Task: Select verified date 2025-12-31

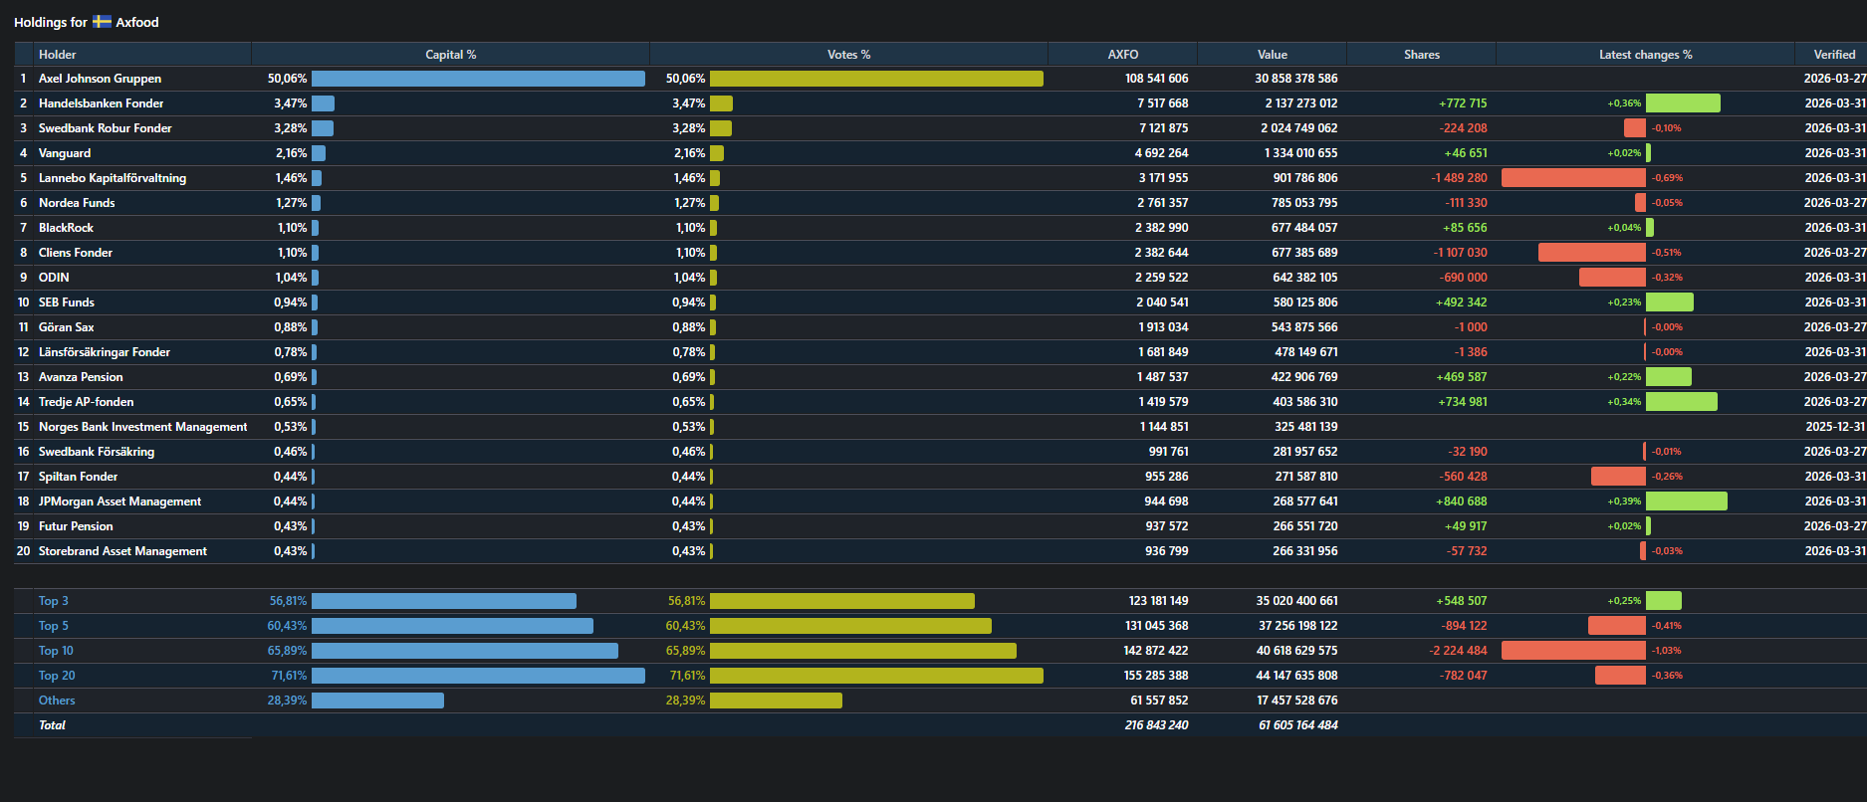Action: point(1835,427)
